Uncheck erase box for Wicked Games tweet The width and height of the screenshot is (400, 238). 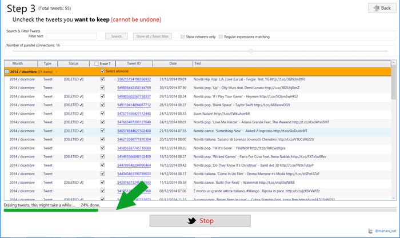102,157
